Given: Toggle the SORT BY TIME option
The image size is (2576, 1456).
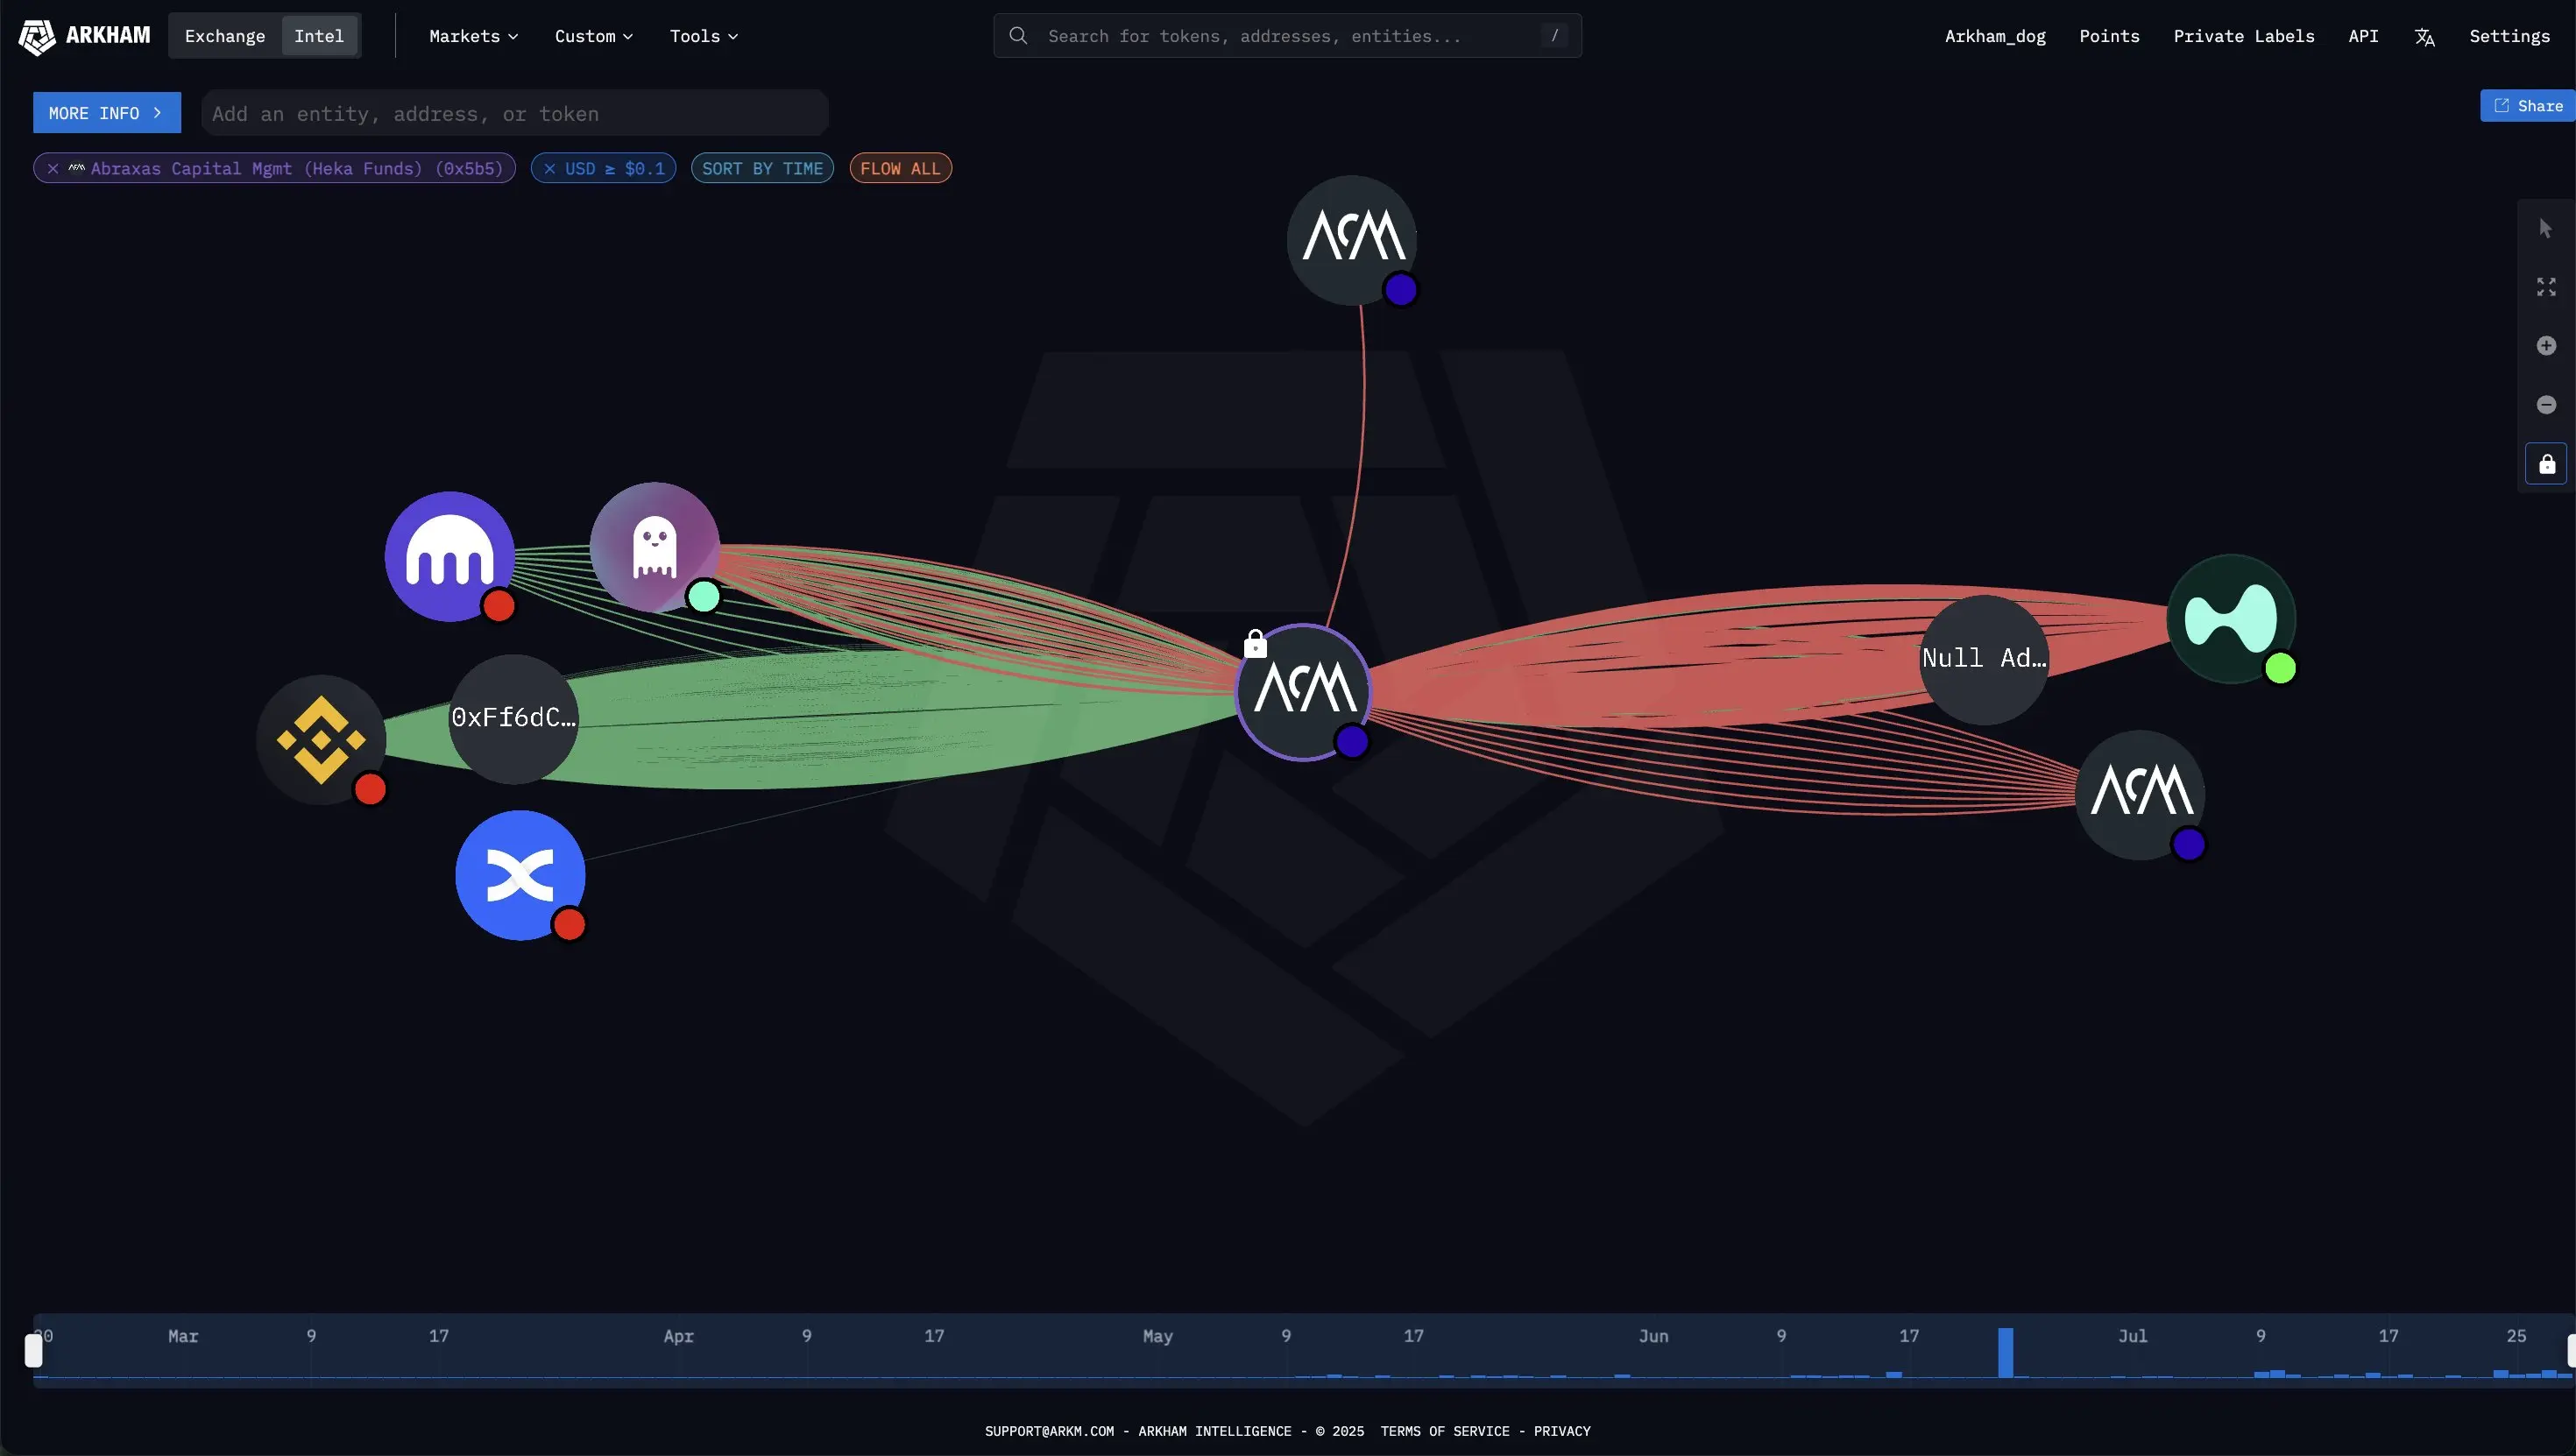Looking at the screenshot, I should [762, 169].
